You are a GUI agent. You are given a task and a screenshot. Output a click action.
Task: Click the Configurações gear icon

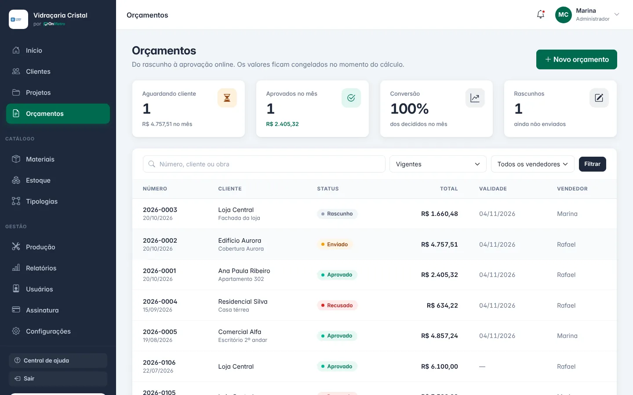16,331
